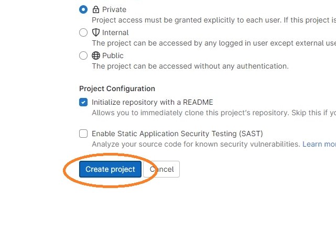Image resolution: width=336 pixels, height=232 pixels.
Task: Open the Learn more link for SAST
Action: click(319, 144)
